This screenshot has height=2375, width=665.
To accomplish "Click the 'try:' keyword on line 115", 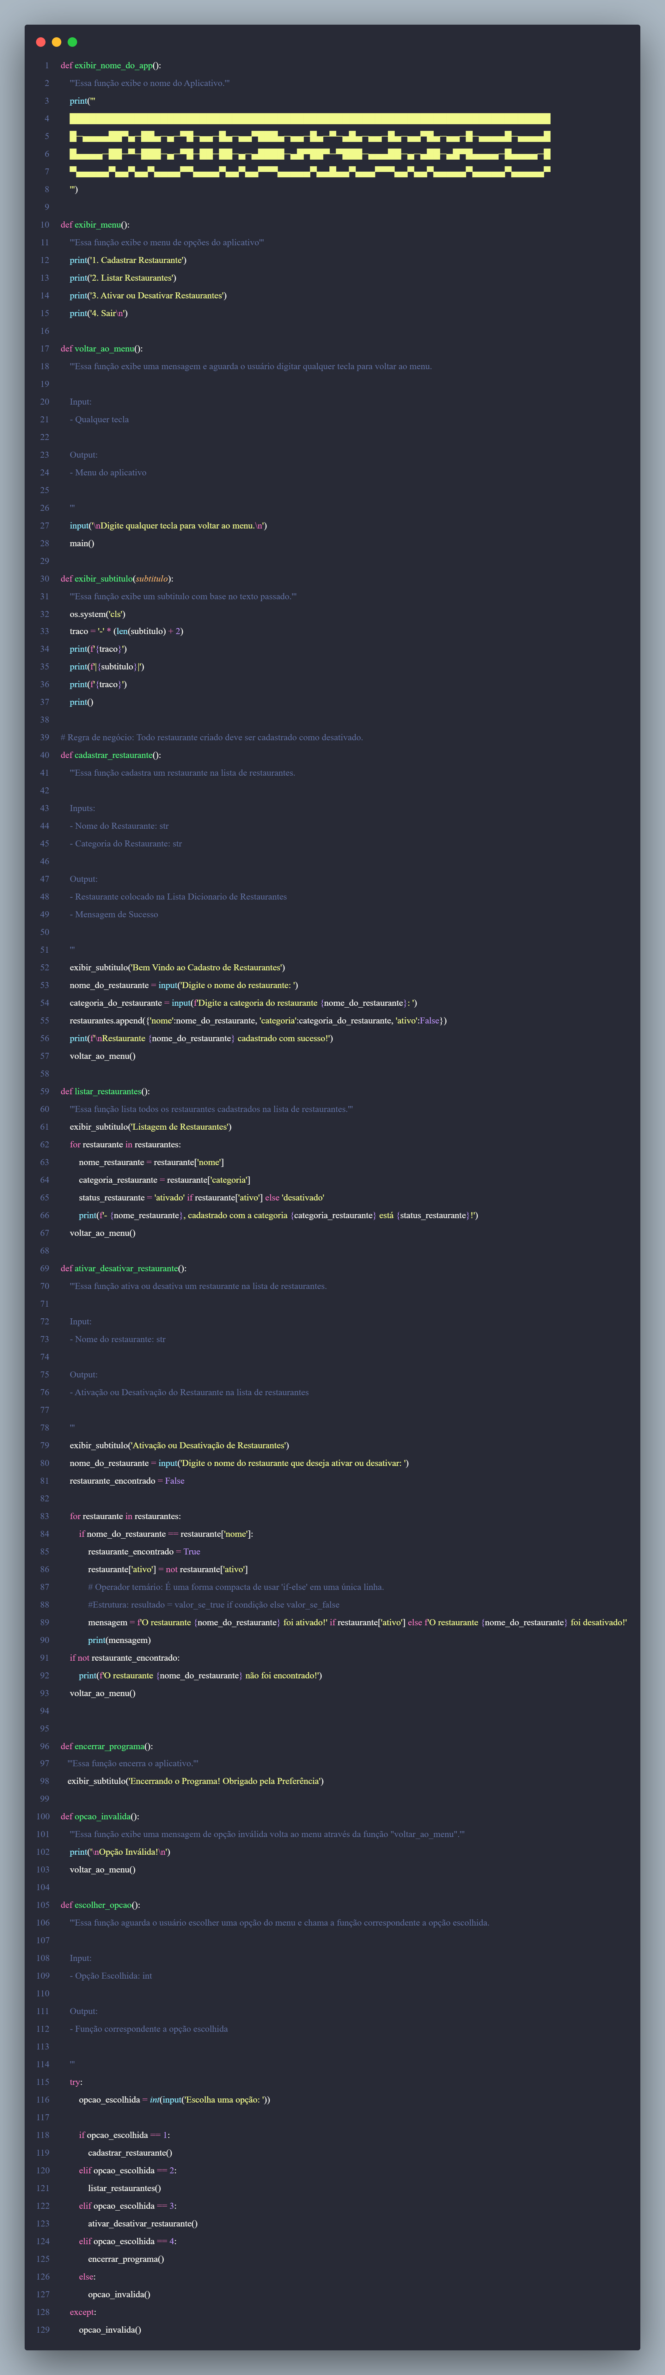I will click(76, 2082).
